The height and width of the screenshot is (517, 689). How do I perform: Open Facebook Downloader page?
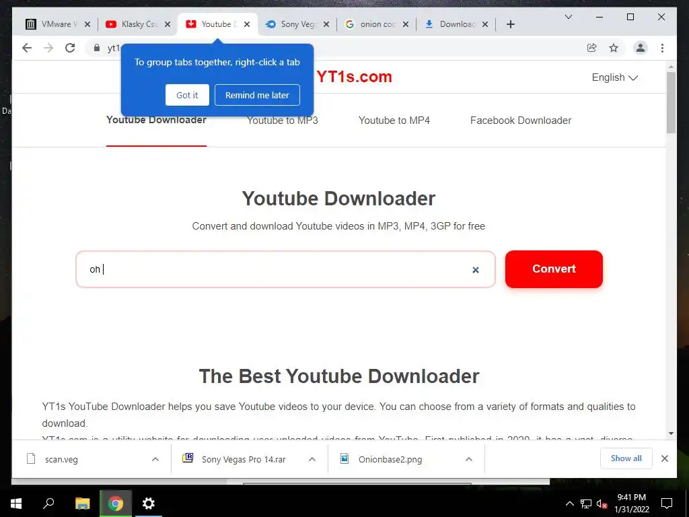[x=521, y=120]
